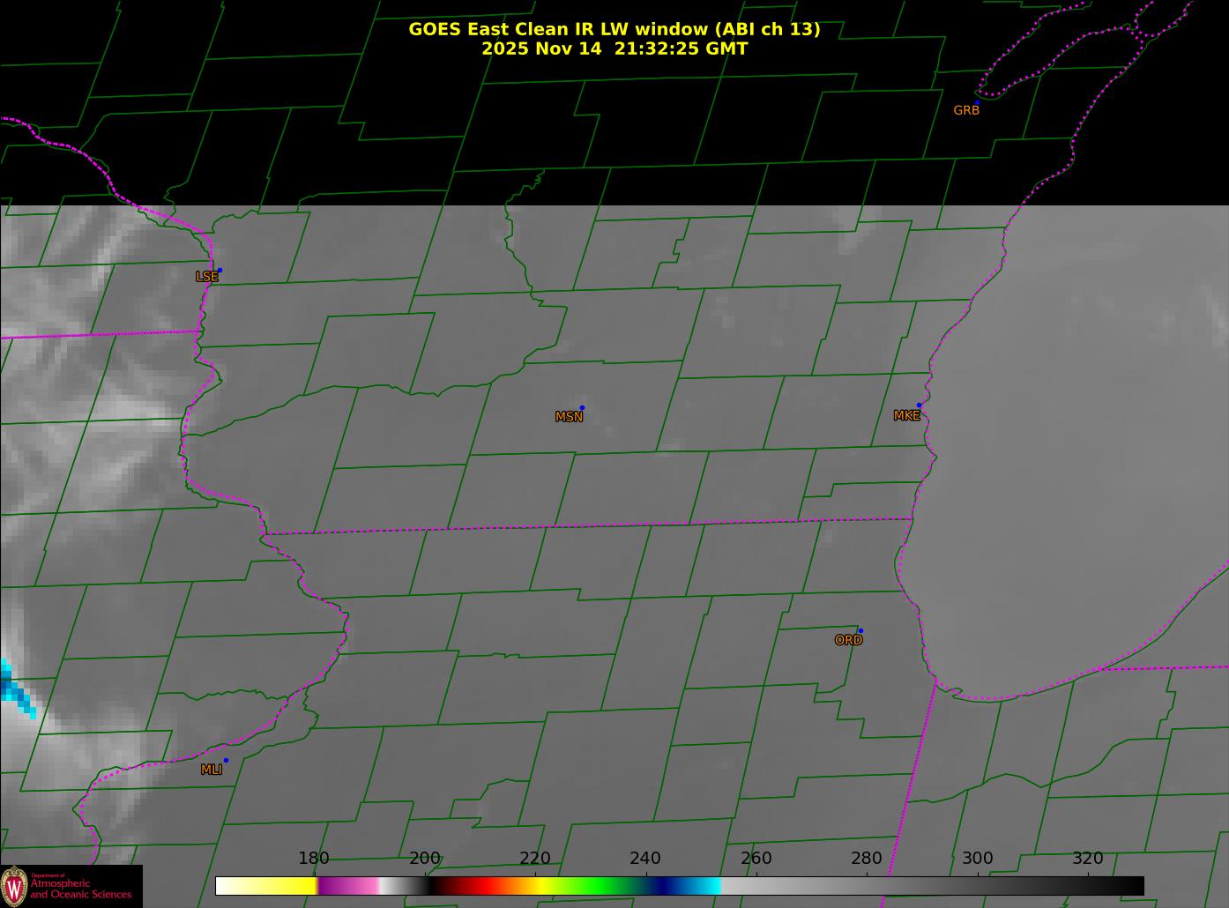Click the cyan cold cloud pixels
The image size is (1229, 908).
(x=13, y=688)
